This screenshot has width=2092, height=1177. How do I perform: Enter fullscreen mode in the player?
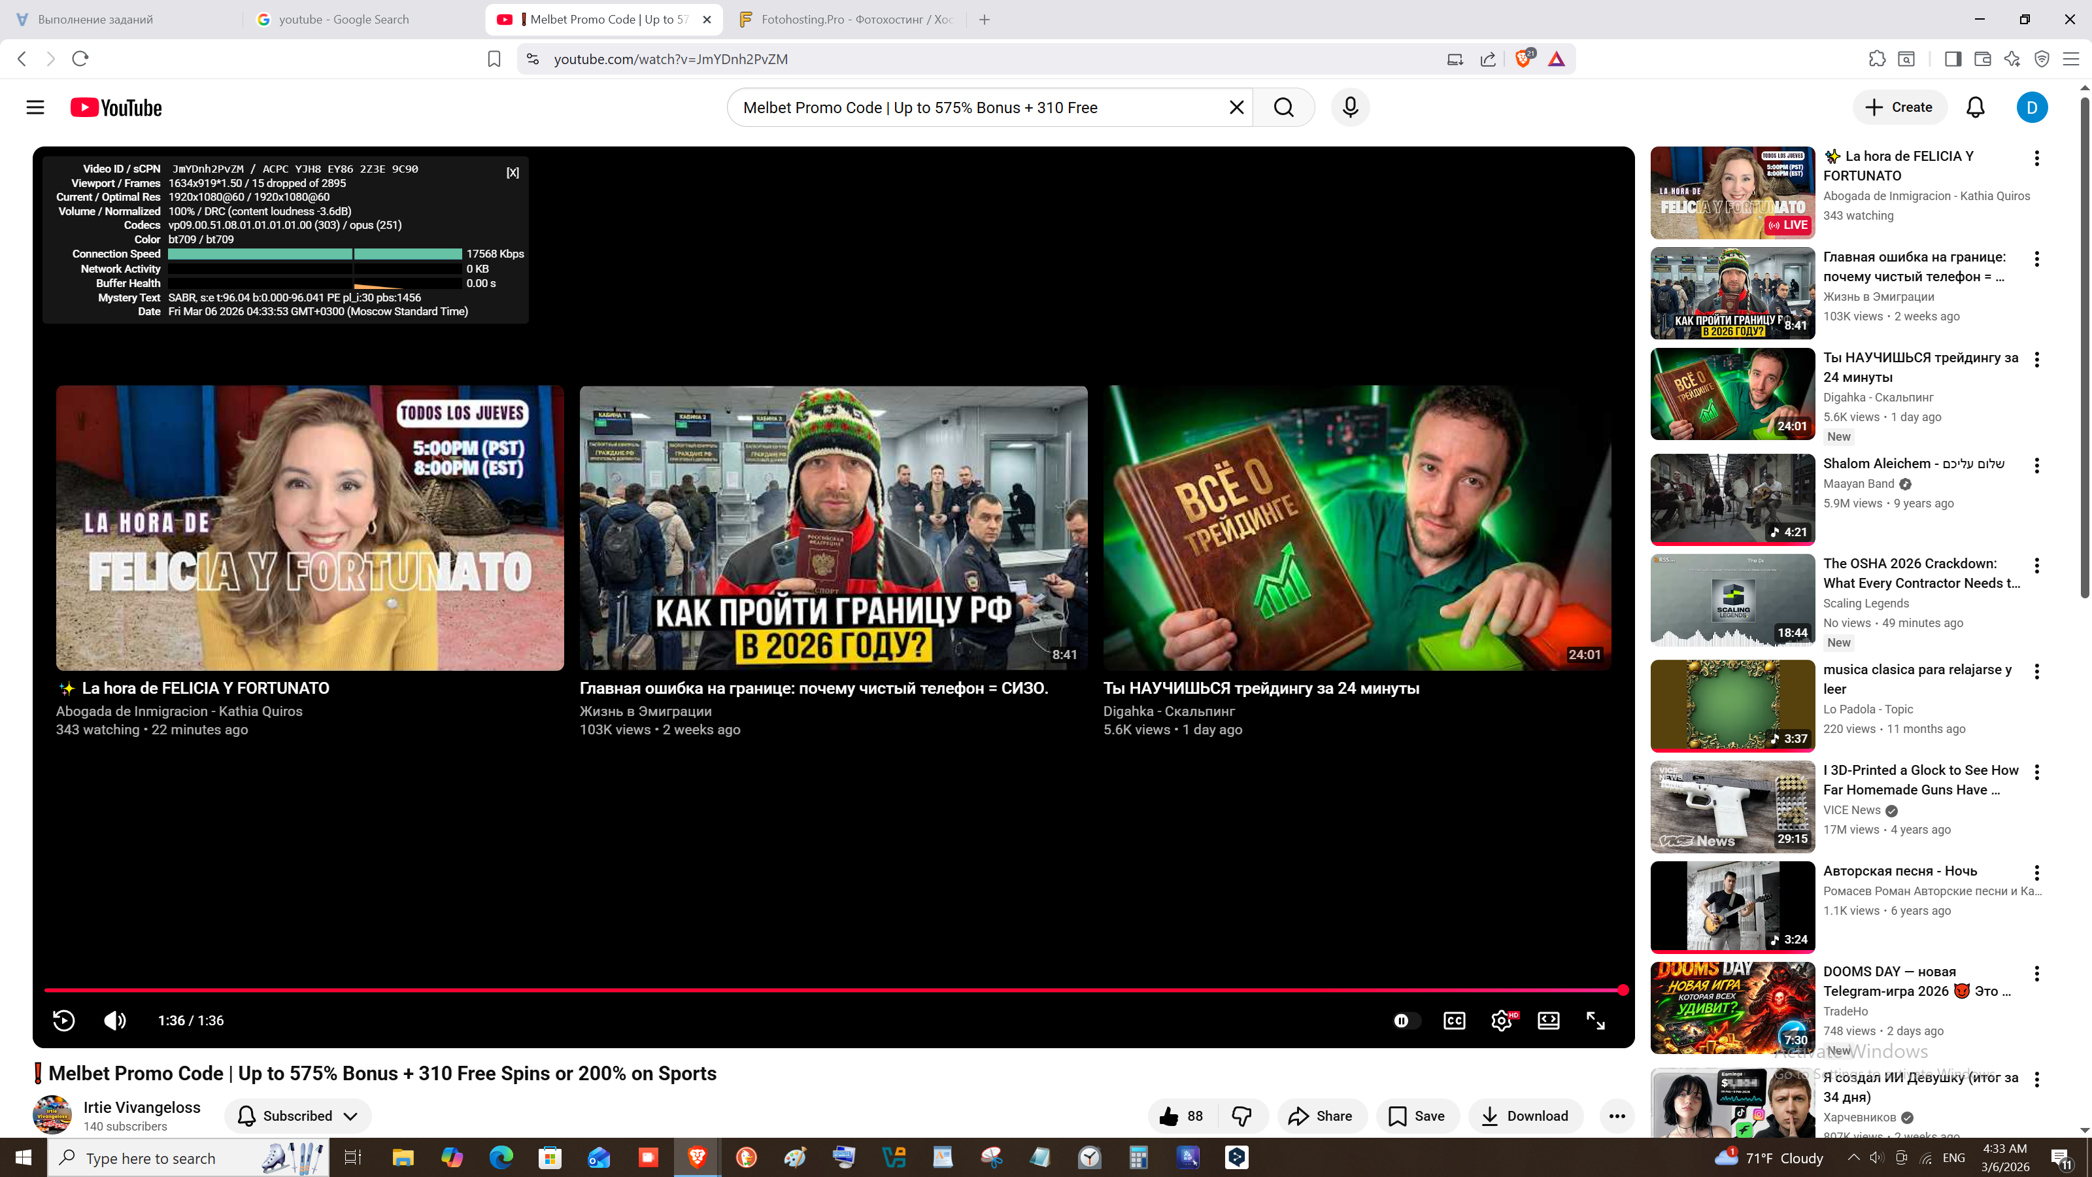tap(1596, 1020)
